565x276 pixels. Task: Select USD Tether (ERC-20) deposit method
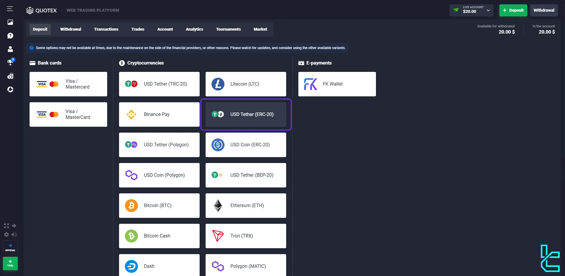[x=246, y=114]
